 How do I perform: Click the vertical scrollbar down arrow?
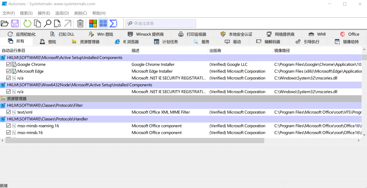pyautogui.click(x=364, y=135)
